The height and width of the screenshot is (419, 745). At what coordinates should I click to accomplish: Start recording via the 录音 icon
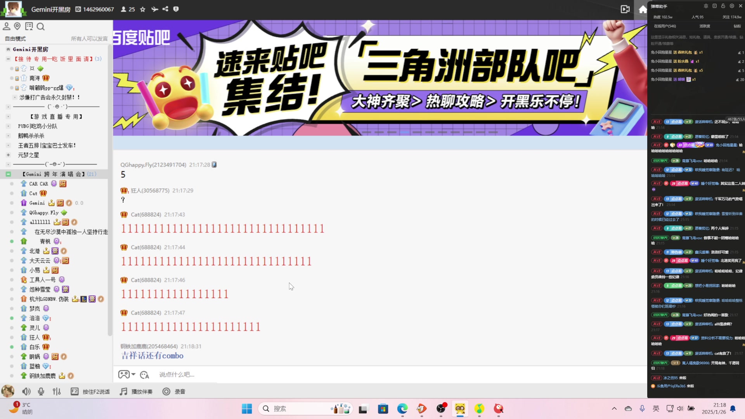coord(166,391)
